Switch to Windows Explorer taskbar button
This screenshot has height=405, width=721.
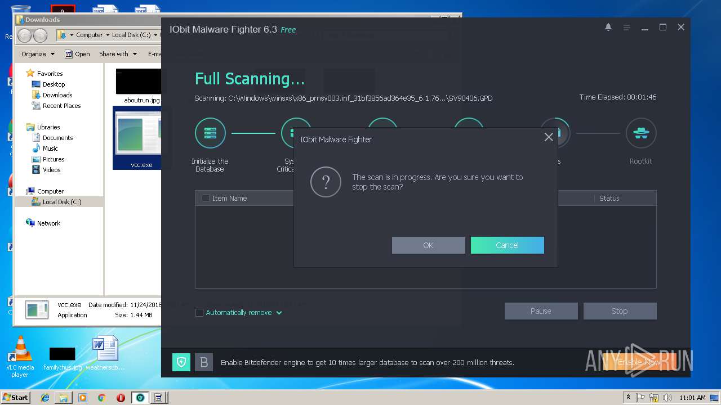pyautogui.click(x=64, y=398)
